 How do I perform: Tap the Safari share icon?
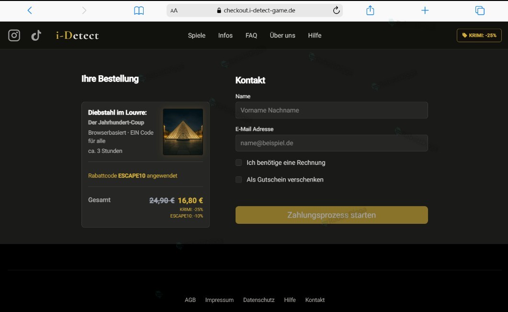(x=370, y=11)
